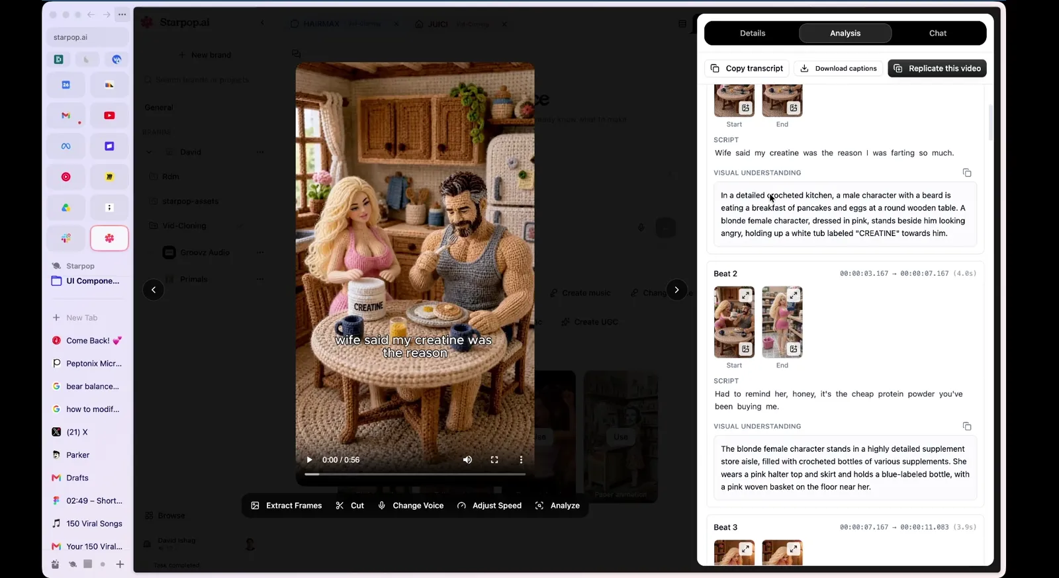Open Google Calendar pinned tab

pos(66,85)
